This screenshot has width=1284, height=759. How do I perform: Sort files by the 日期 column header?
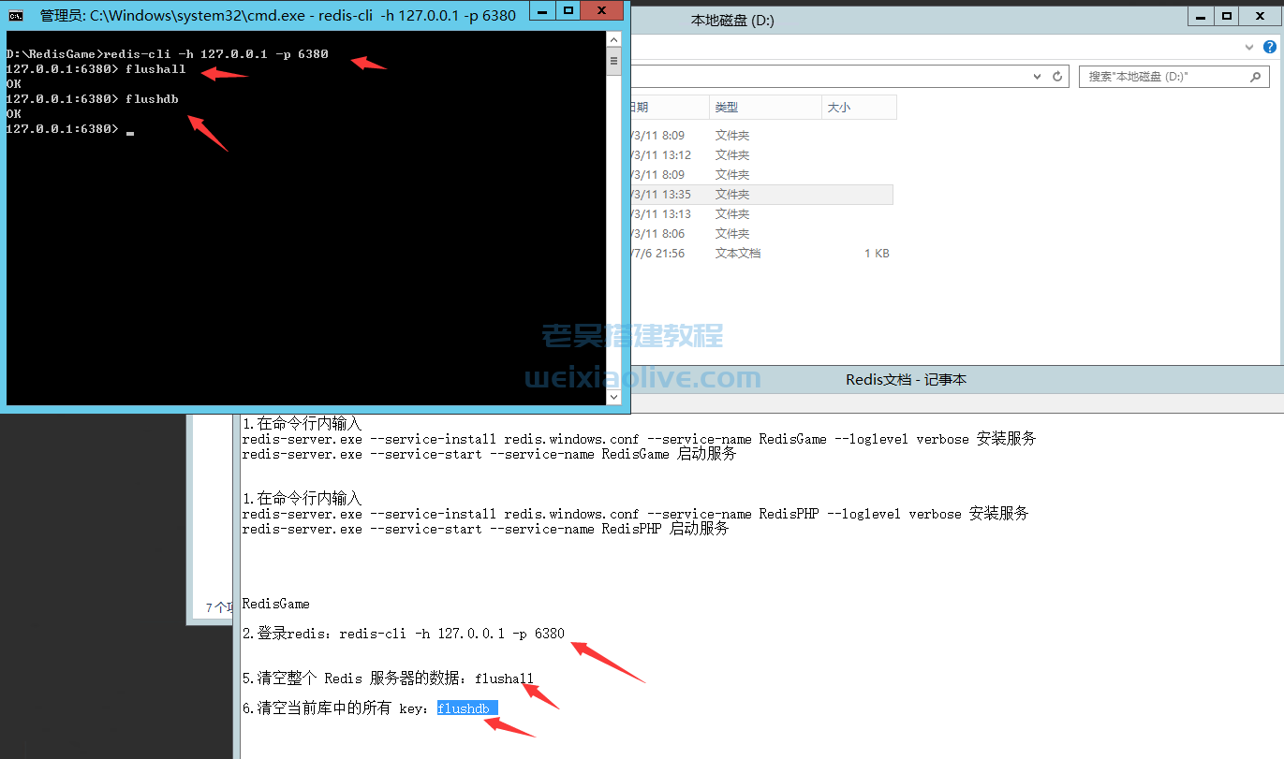tap(656, 107)
